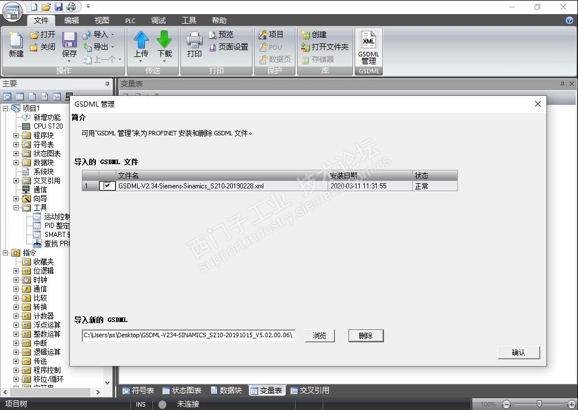This screenshot has width=578, height=410.
Task: Click the 新建 (New) project icon
Action: (x=16, y=40)
